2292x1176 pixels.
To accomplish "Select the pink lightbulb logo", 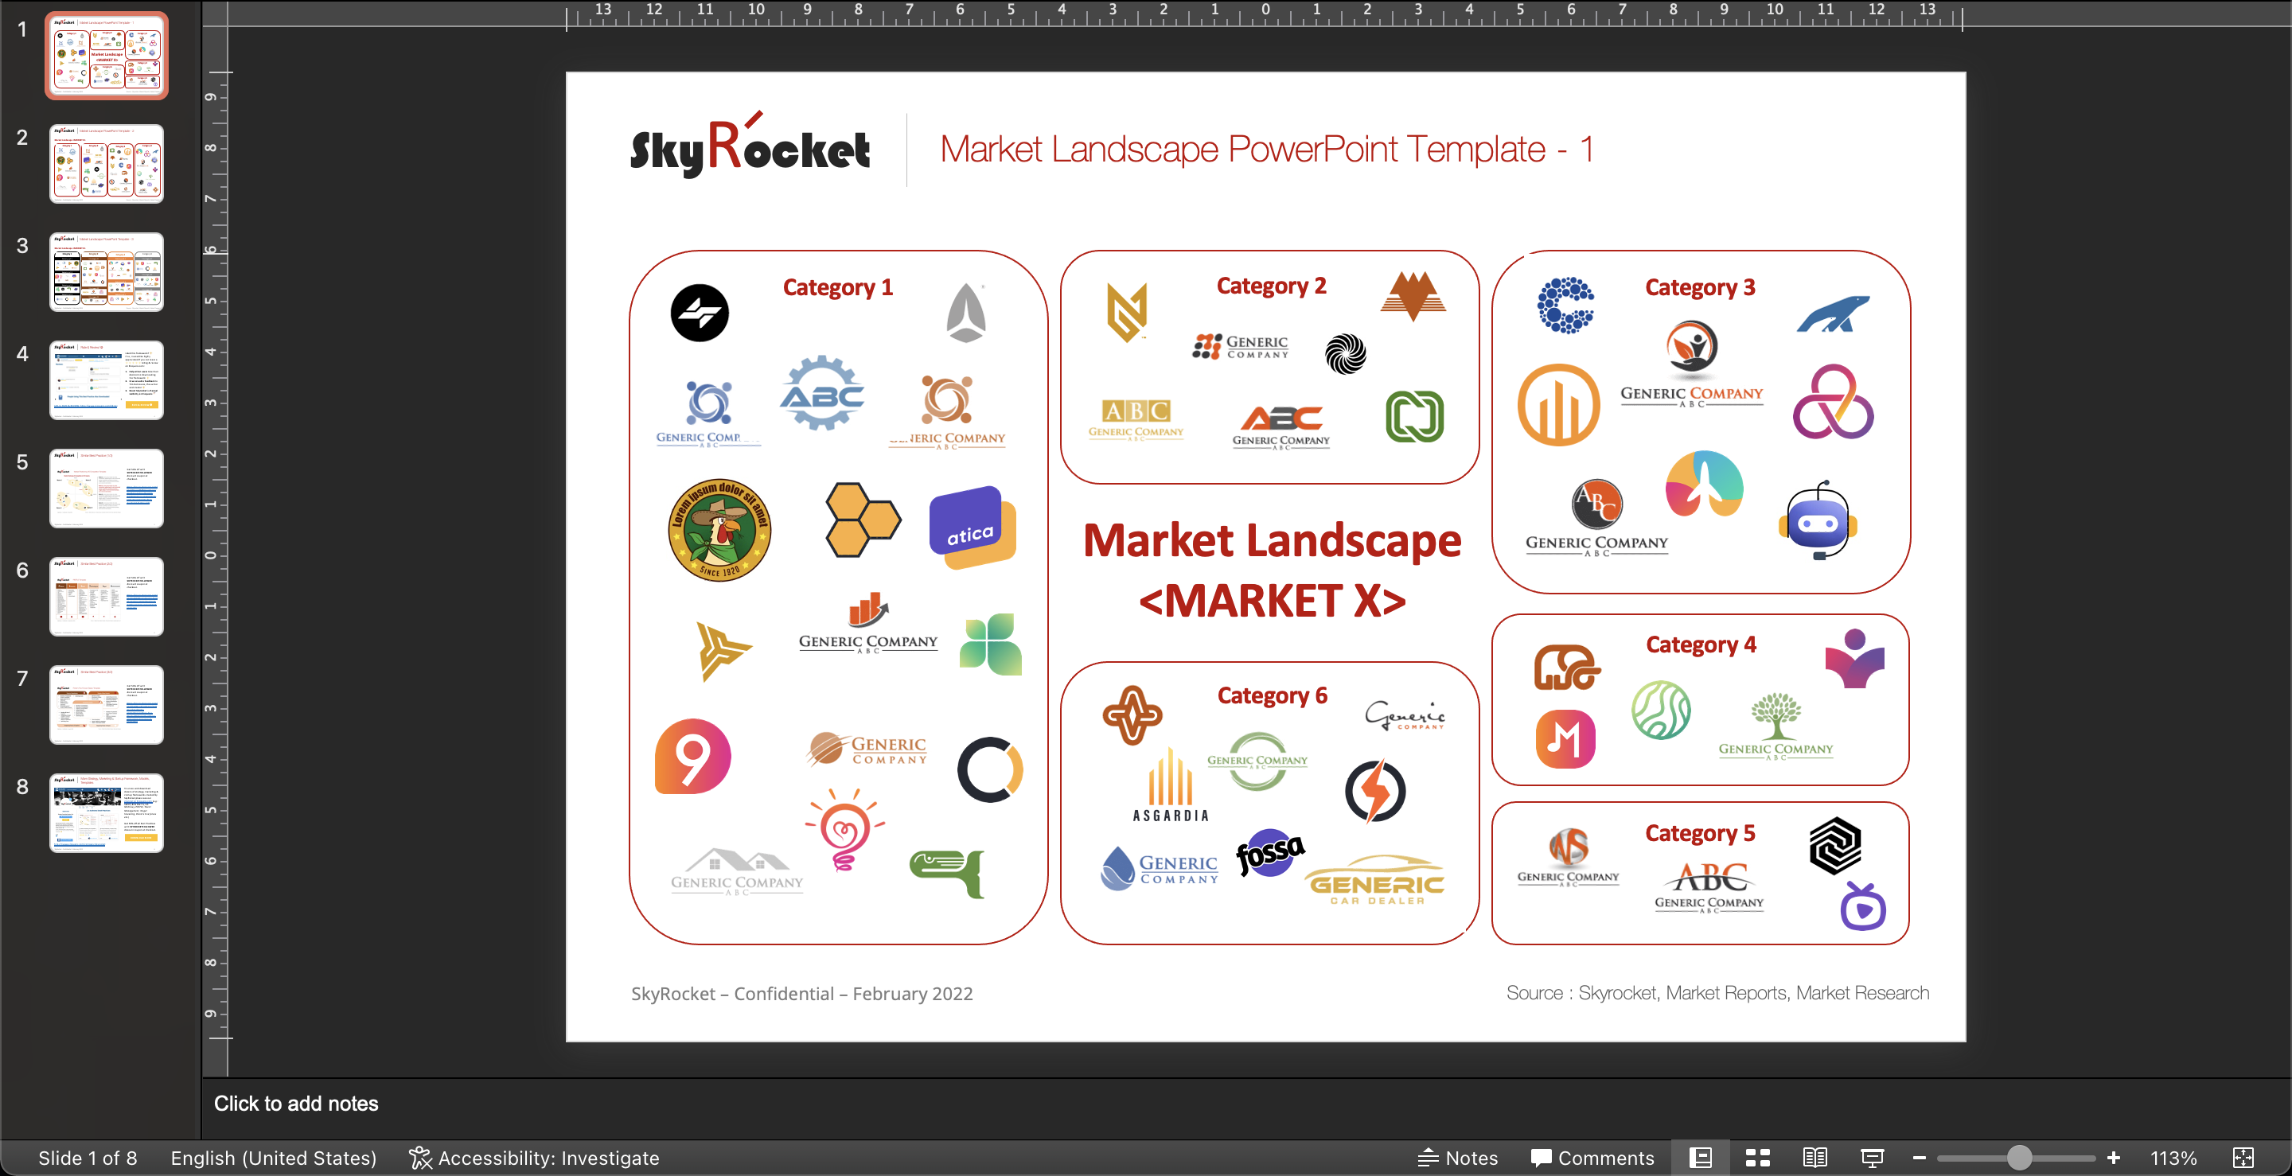I will click(844, 829).
